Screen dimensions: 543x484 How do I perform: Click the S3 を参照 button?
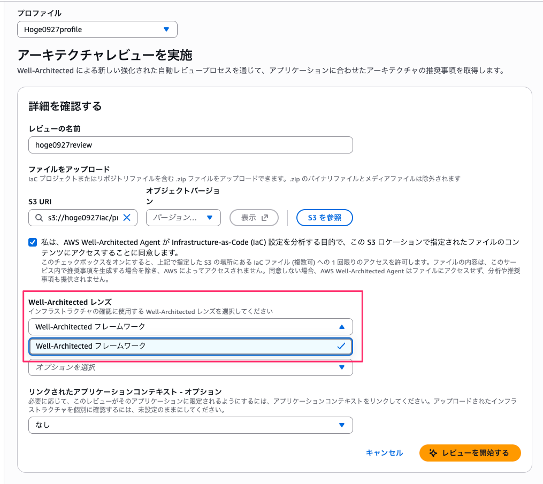[x=325, y=218]
